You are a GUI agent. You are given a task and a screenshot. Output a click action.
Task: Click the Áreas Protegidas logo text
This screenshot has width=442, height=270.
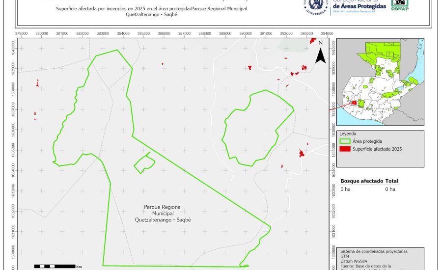point(359,5)
